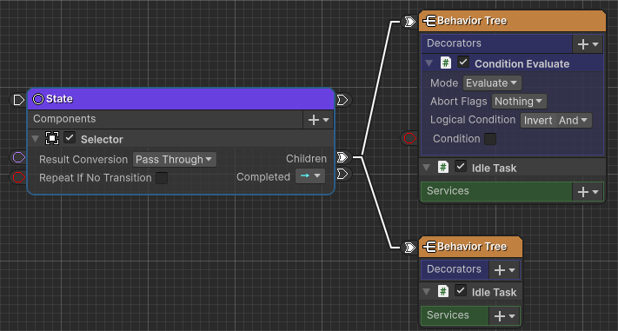
Task: Click the top Behavior Tree input port
Action: [410, 22]
